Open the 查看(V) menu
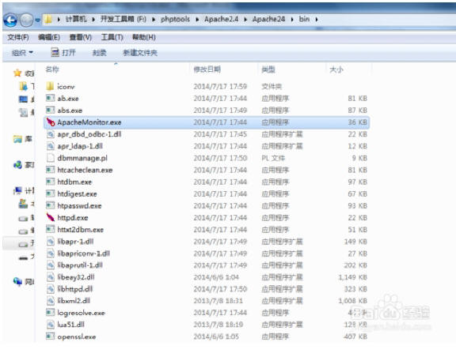Viewport: 456px width, 353px height. (81, 37)
